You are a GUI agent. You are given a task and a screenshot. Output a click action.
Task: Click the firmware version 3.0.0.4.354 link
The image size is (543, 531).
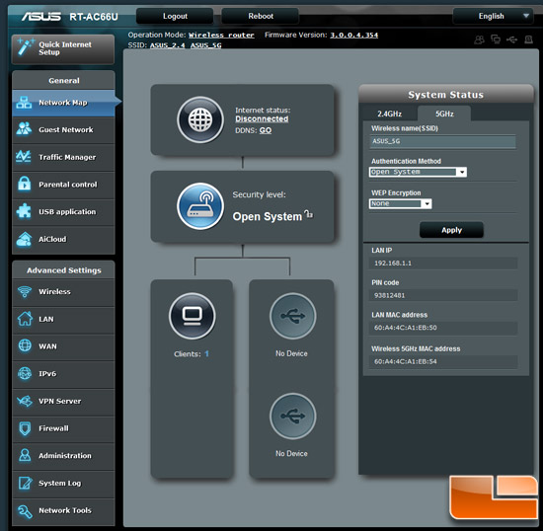tap(353, 35)
